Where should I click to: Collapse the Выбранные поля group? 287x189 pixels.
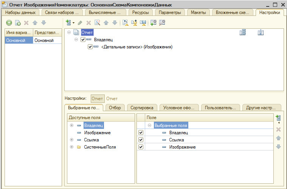pos(149,125)
